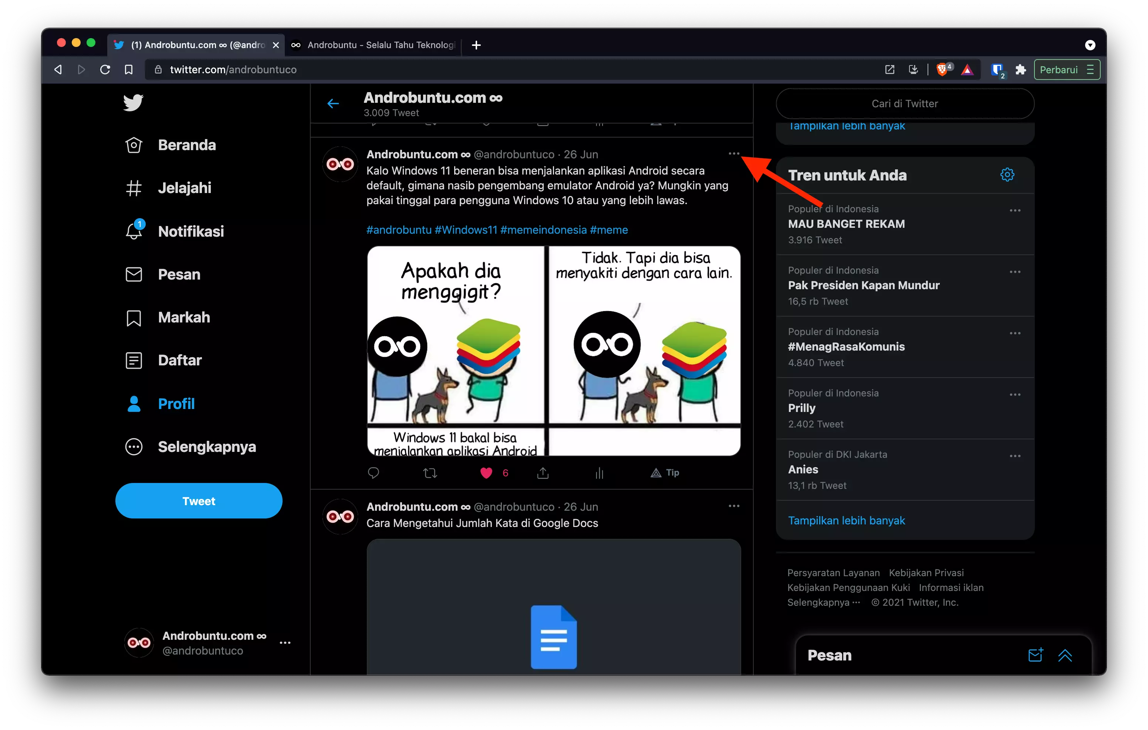1148x730 pixels.
Task: Open the Notifikasi bell icon
Action: tap(134, 231)
